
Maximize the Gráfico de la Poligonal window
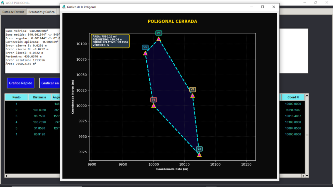coord(262,7)
